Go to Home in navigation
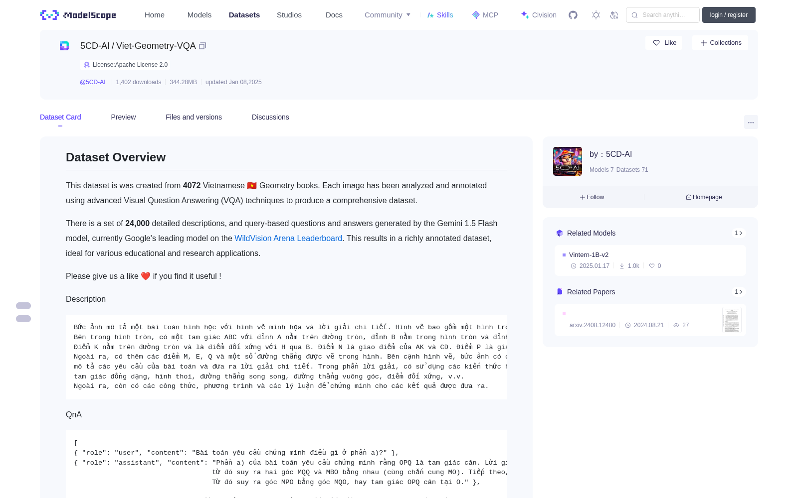798x498 pixels. pos(155,15)
